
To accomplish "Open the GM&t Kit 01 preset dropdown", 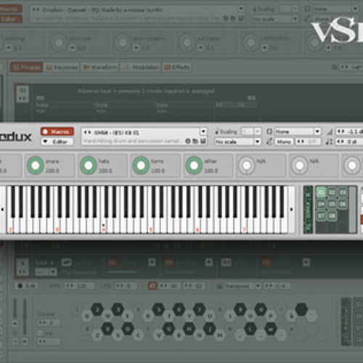I will click(x=203, y=131).
